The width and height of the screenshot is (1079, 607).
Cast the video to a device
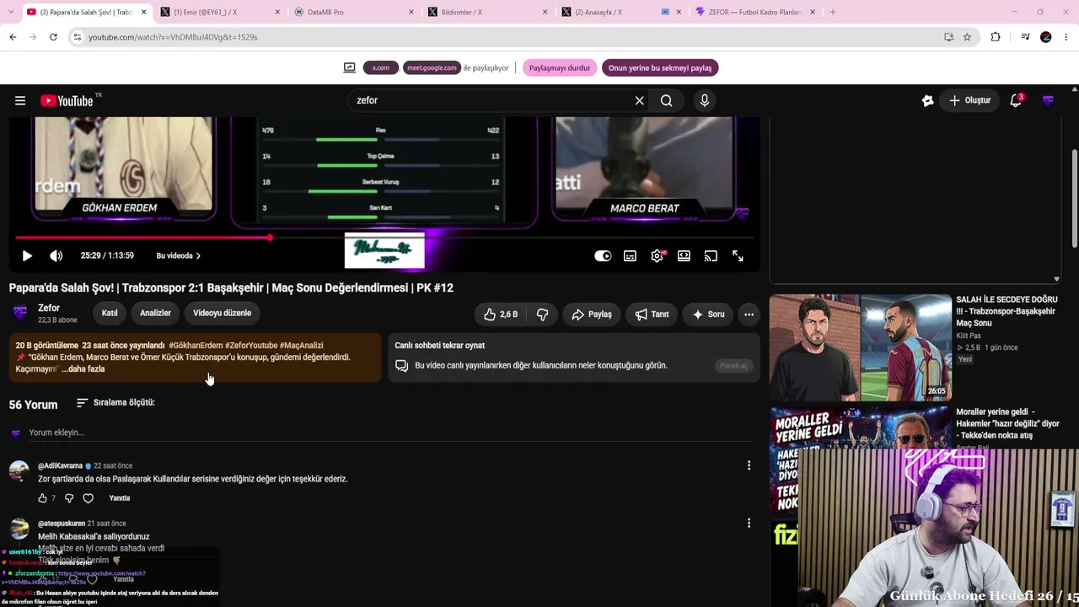(x=711, y=255)
